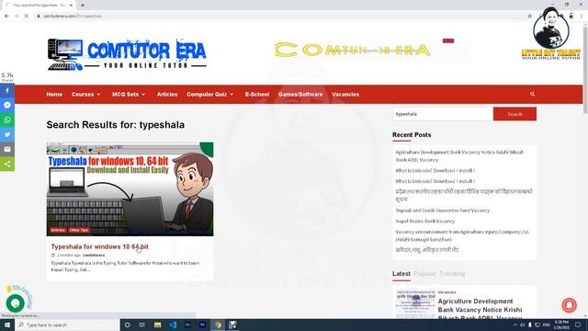The image size is (588, 331).
Task: Open 'Agriculture Development Bank Vacancy Notice' recent post
Action: (459, 155)
